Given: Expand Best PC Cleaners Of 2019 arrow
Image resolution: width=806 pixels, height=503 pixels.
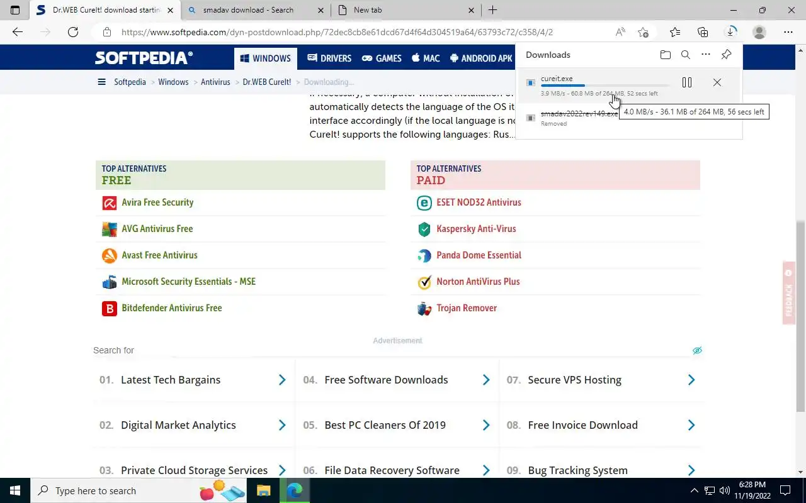Looking at the screenshot, I should click(x=486, y=425).
